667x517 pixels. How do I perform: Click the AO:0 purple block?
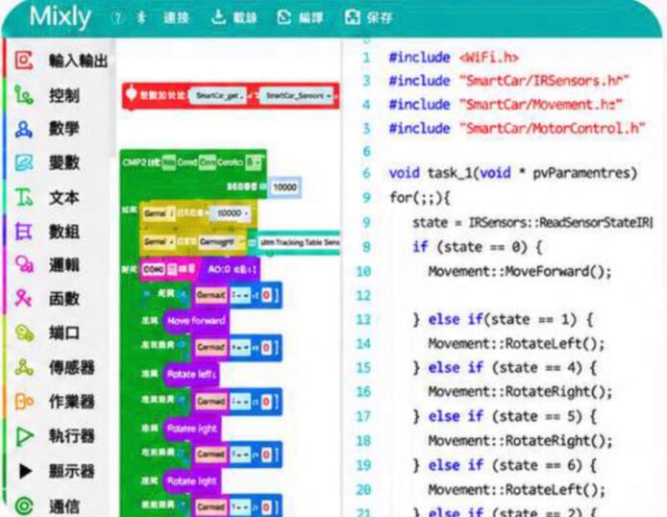232,269
